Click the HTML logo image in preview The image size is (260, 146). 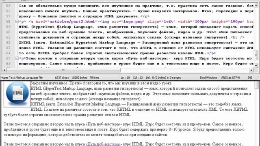tap(17, 94)
